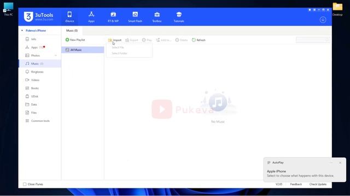
Task: Click the Export toolbar button
Action: tap(132, 40)
